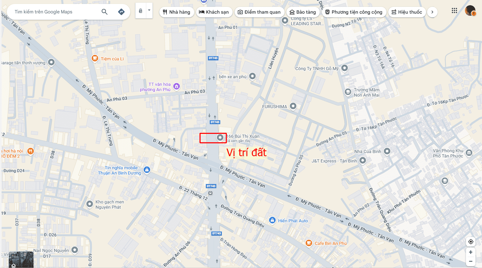Choose the Bảo tàng category chip
This screenshot has width=482, height=268.
[x=303, y=12]
